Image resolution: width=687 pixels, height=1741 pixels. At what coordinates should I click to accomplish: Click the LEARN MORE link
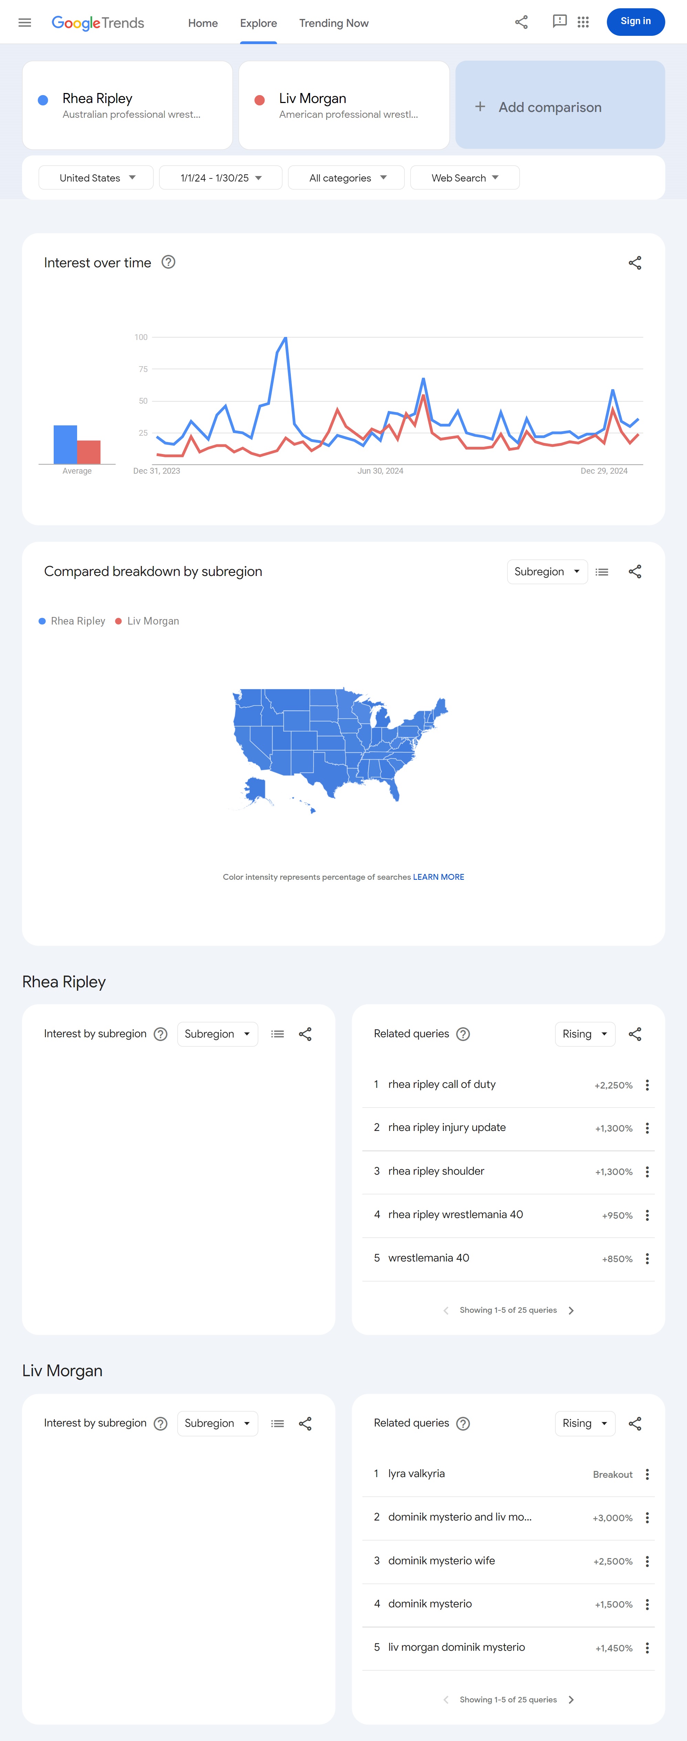(438, 877)
